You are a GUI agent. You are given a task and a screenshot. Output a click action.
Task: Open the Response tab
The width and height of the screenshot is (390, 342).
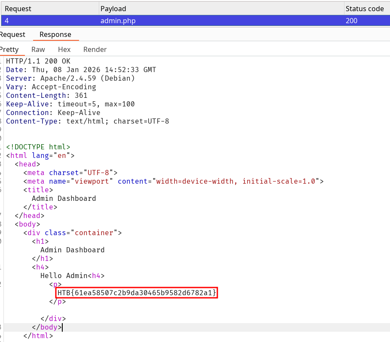point(55,35)
